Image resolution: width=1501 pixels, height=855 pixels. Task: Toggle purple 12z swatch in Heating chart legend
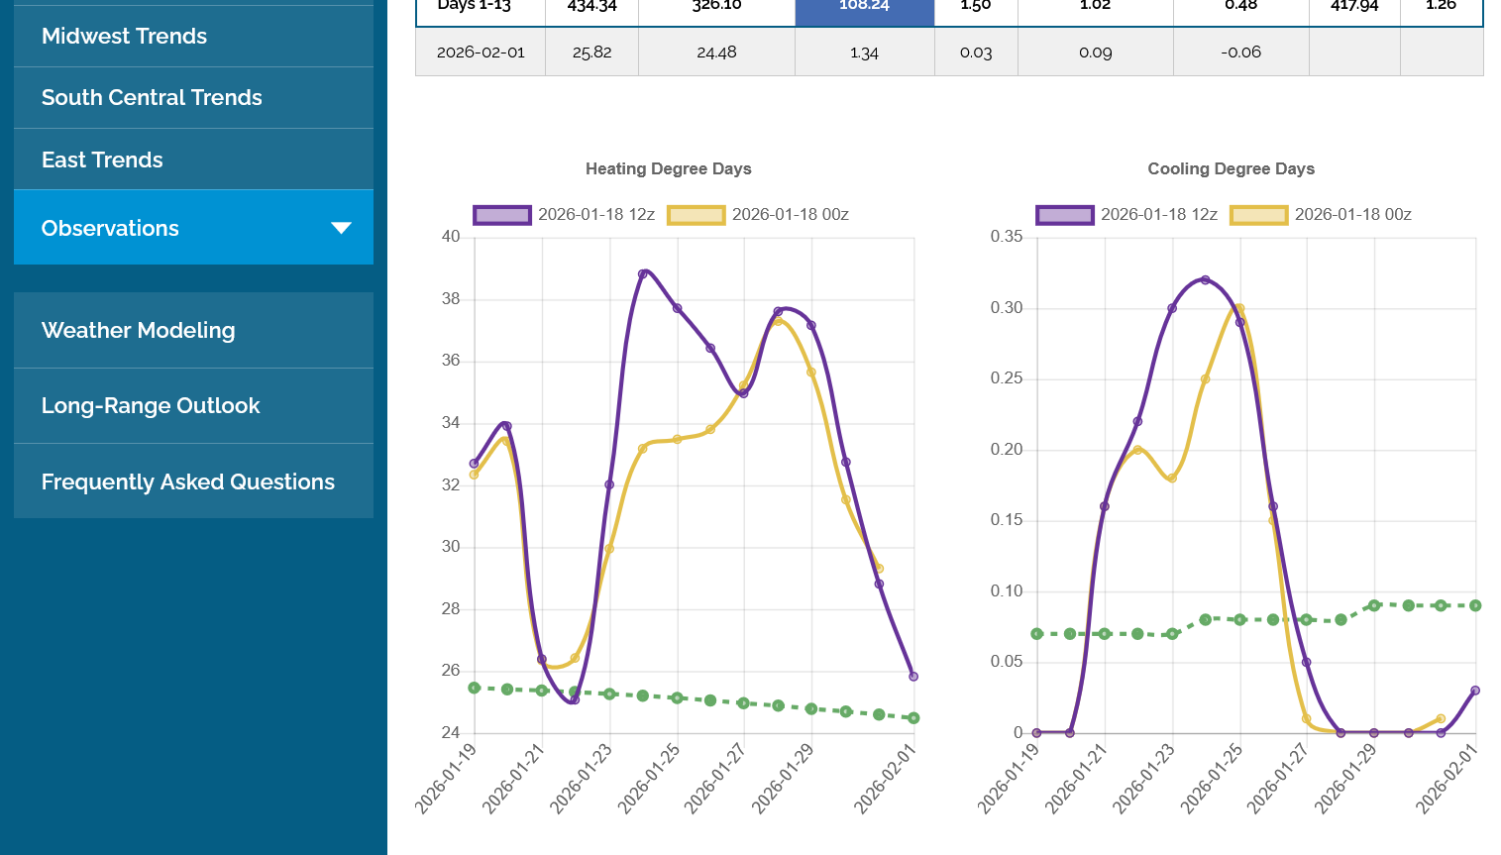[x=501, y=215]
